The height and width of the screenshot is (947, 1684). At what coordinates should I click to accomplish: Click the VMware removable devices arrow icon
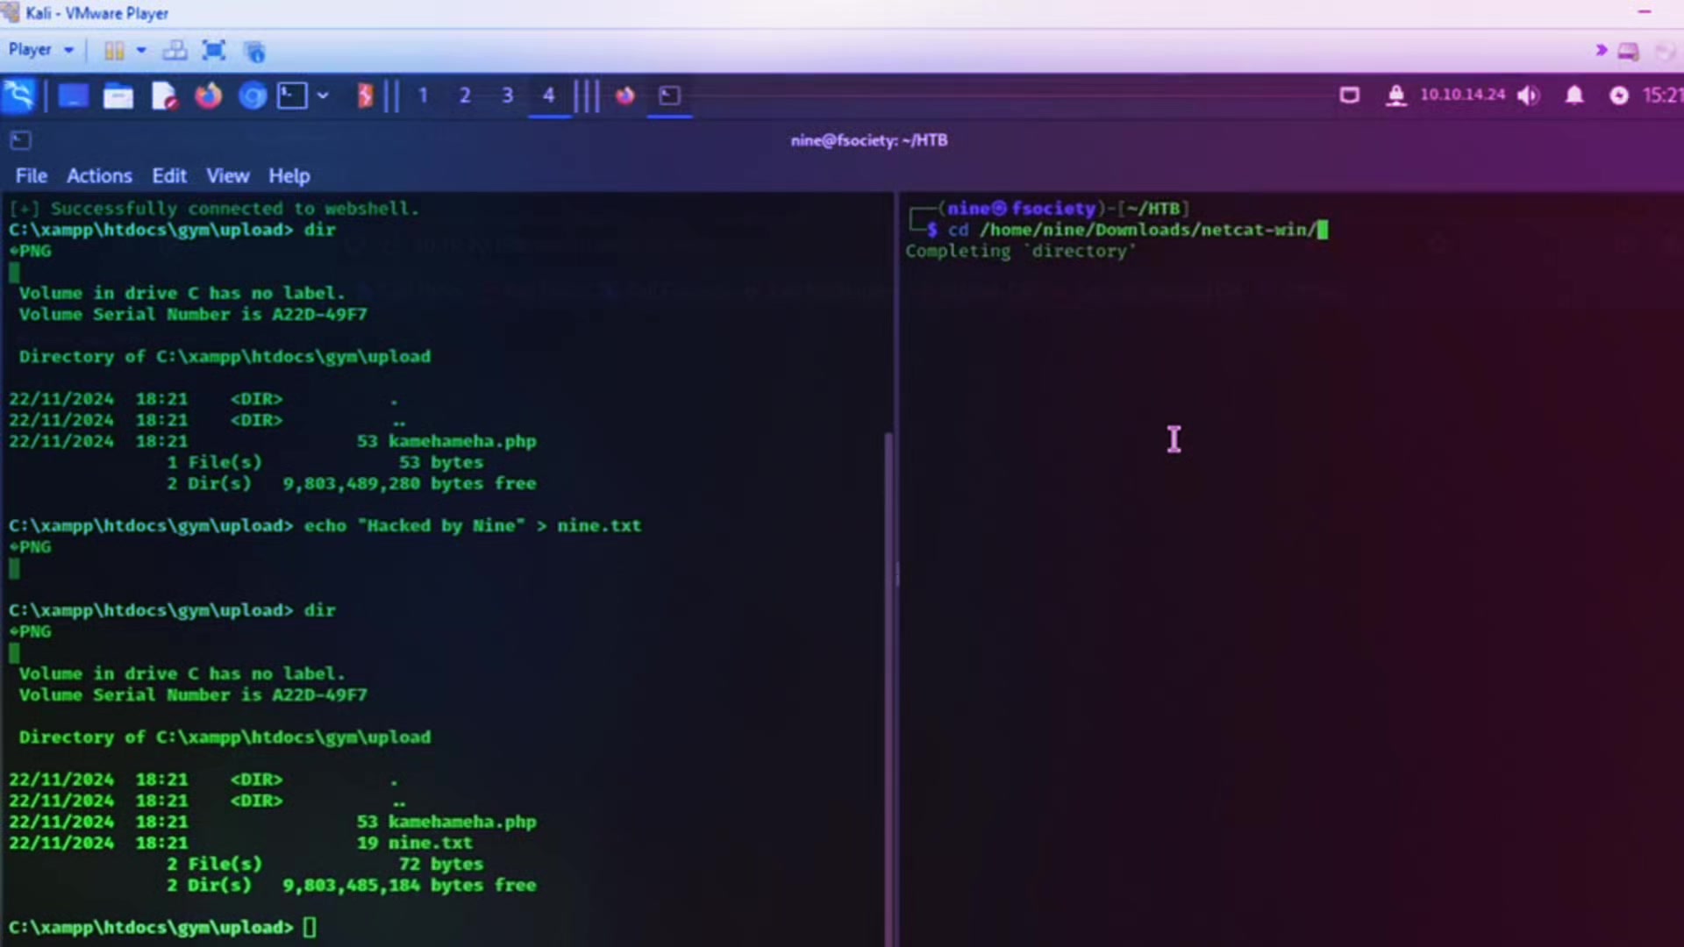pyautogui.click(x=1601, y=51)
